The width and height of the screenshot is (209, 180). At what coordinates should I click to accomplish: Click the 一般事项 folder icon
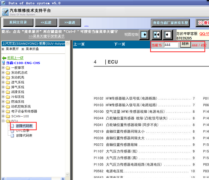8,68
